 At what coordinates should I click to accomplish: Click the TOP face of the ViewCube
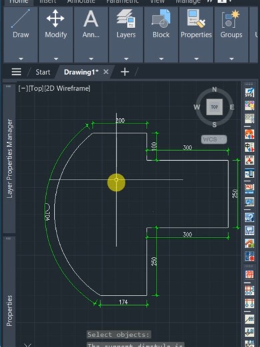(214, 107)
